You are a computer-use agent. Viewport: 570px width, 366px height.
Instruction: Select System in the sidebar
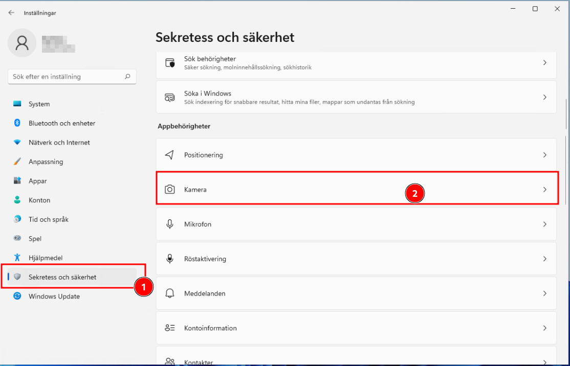tap(72, 104)
